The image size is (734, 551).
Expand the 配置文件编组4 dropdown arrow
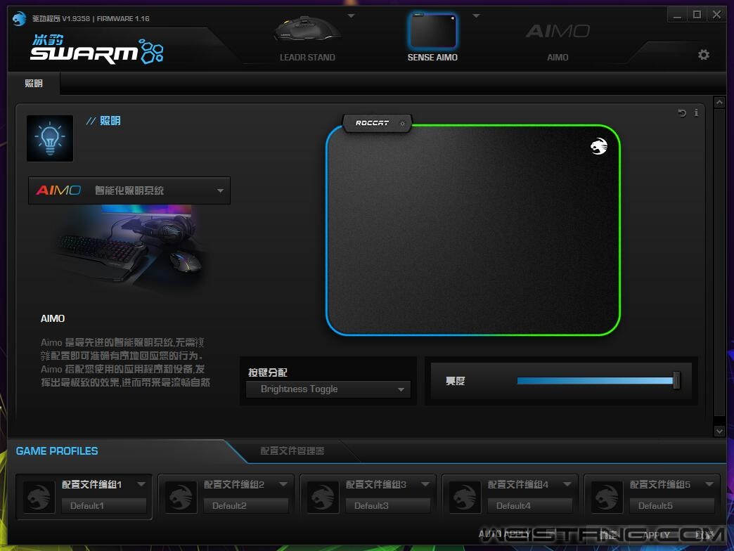point(567,484)
